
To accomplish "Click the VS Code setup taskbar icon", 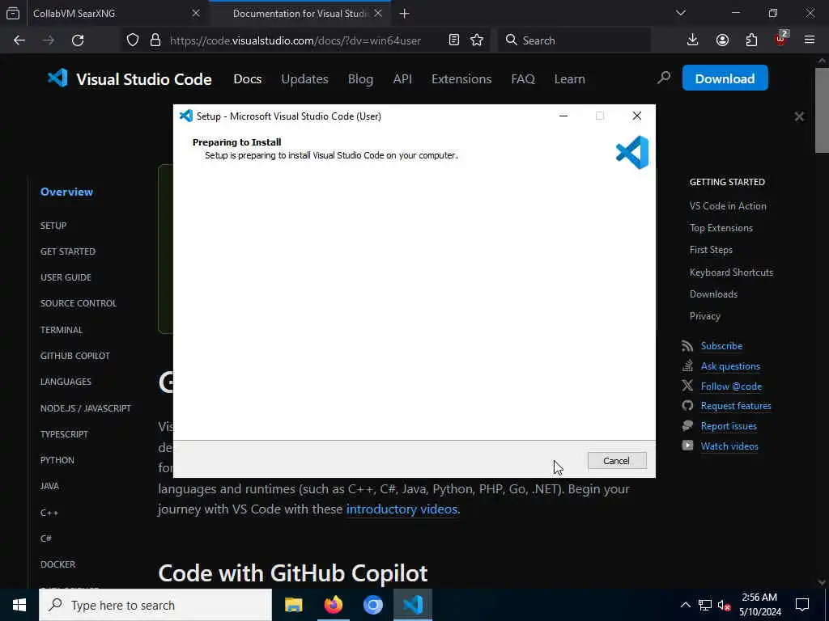I will pos(413,605).
